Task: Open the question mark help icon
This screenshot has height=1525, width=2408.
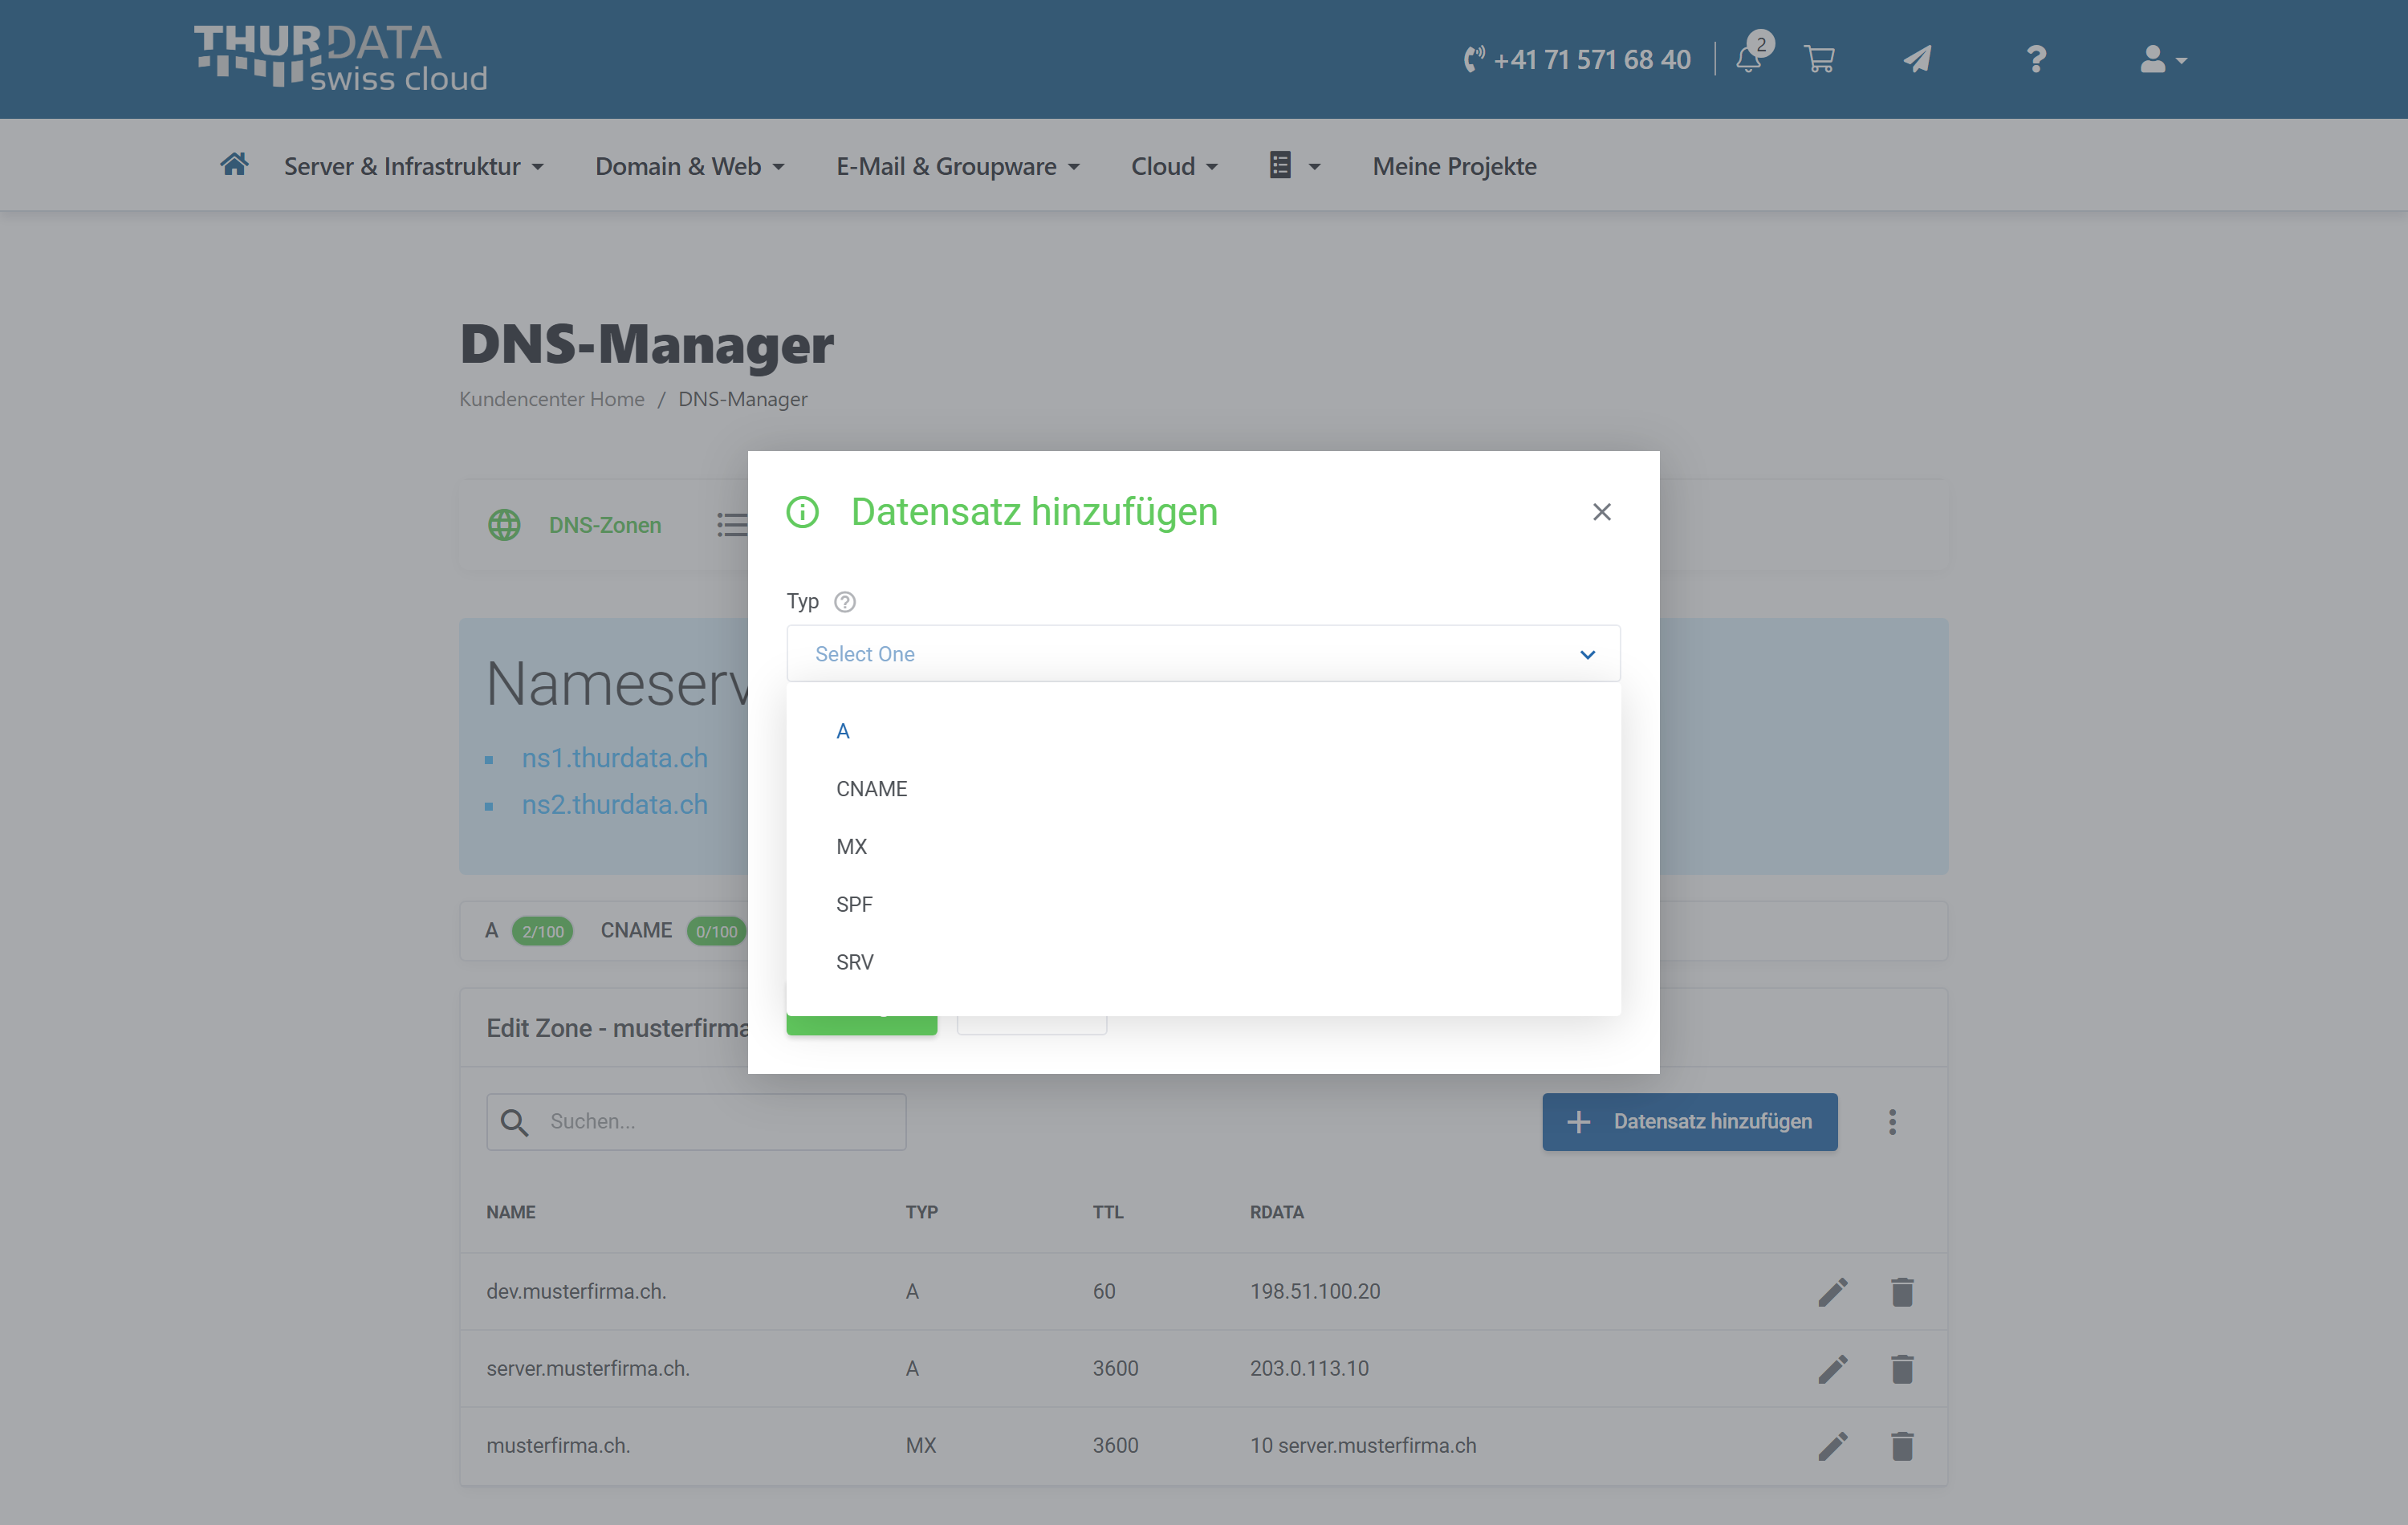Action: click(x=2036, y=59)
